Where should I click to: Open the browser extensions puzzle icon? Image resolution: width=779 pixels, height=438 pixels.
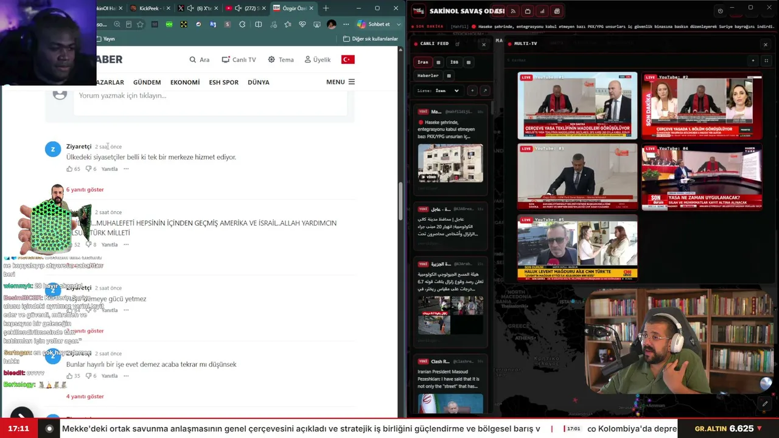pos(242,24)
